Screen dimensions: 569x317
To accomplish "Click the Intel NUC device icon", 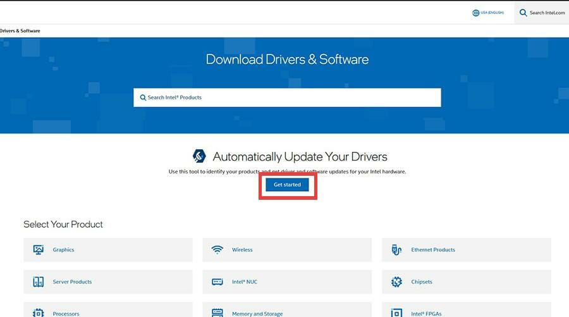I will tap(217, 282).
